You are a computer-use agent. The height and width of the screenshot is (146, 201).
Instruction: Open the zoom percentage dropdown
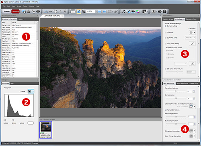(x=96, y=11)
